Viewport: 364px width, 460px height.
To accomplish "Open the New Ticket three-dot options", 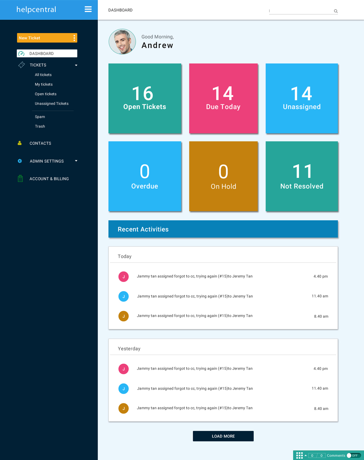I will coord(74,38).
